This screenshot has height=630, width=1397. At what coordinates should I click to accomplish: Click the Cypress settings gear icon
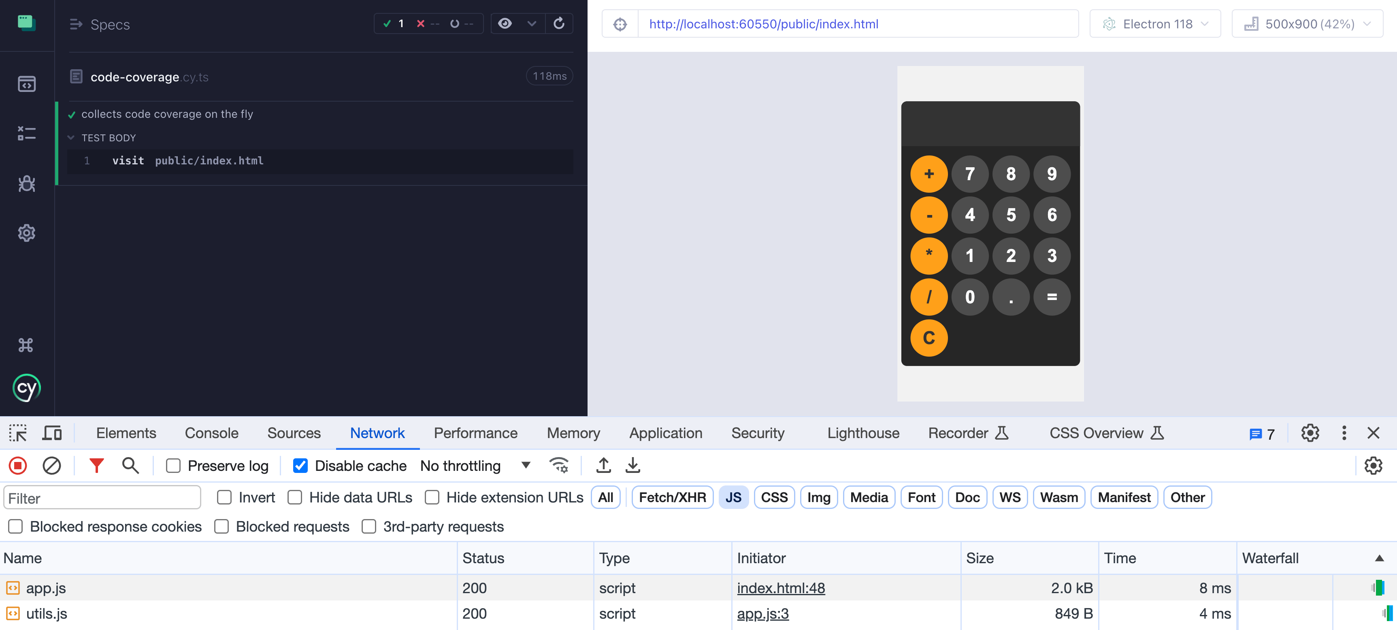point(27,232)
